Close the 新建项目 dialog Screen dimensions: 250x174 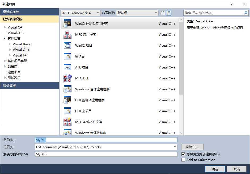tap(244, 4)
